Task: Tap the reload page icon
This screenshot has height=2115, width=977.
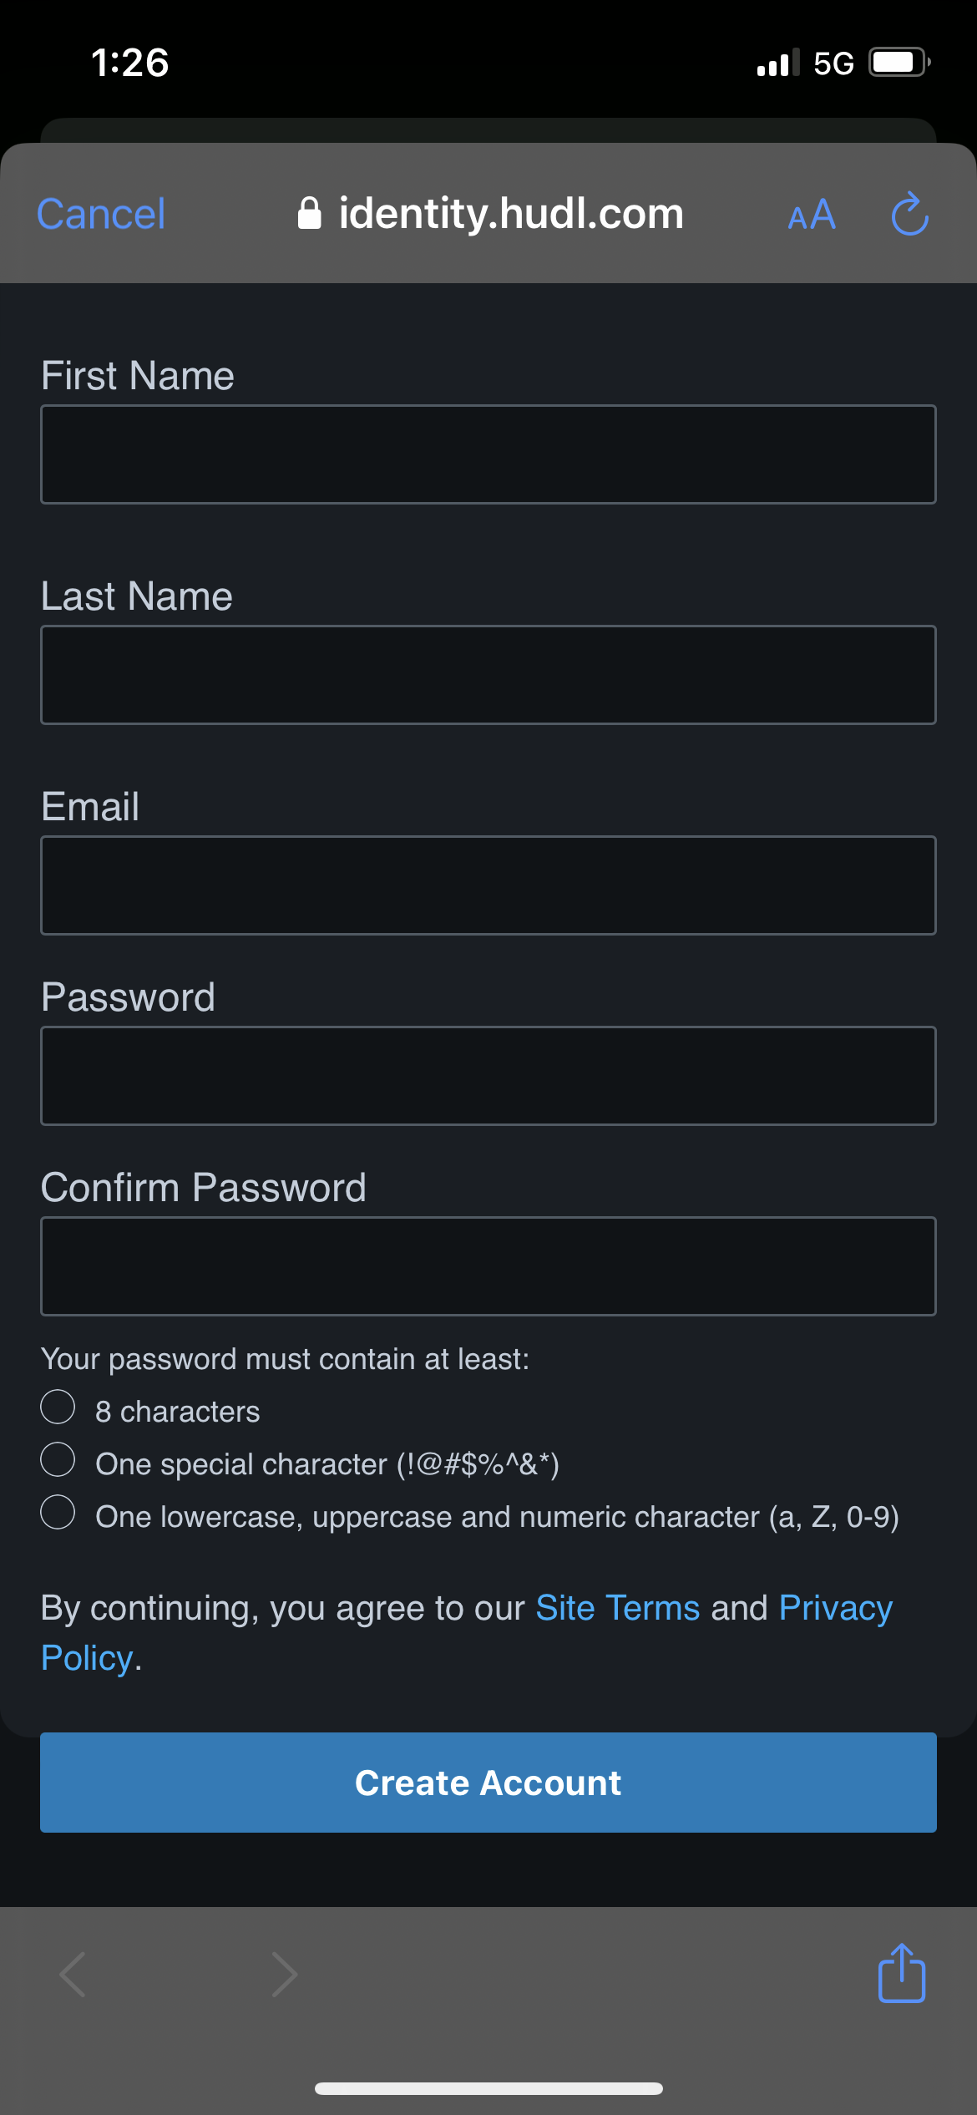Action: pyautogui.click(x=909, y=215)
